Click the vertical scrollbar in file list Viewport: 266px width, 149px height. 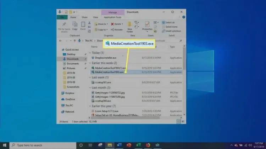184,58
